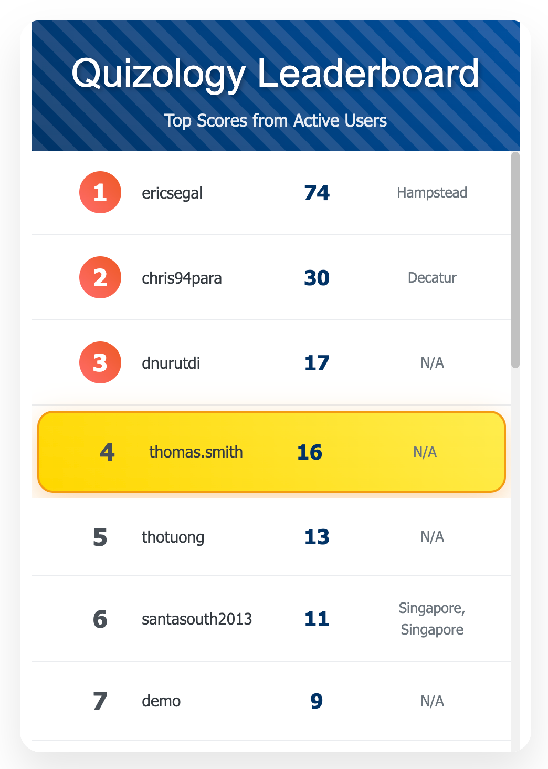Select the highlighted thomas.smith row
Image resolution: width=548 pixels, height=769 pixels.
coord(271,452)
